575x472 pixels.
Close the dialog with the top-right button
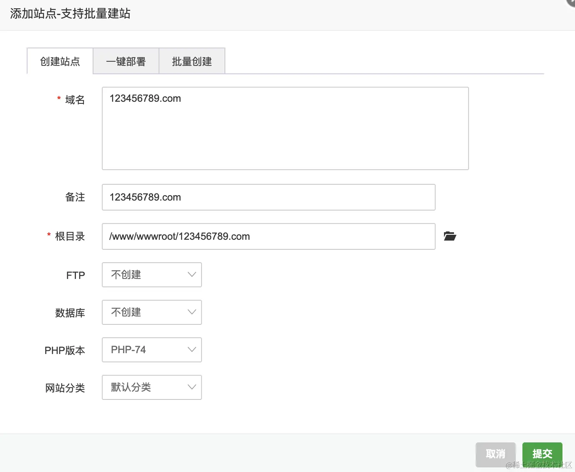[x=571, y=3]
